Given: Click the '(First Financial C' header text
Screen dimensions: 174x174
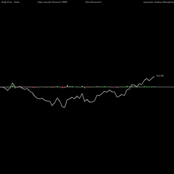Looking at the screenshot, I should tap(94, 2).
